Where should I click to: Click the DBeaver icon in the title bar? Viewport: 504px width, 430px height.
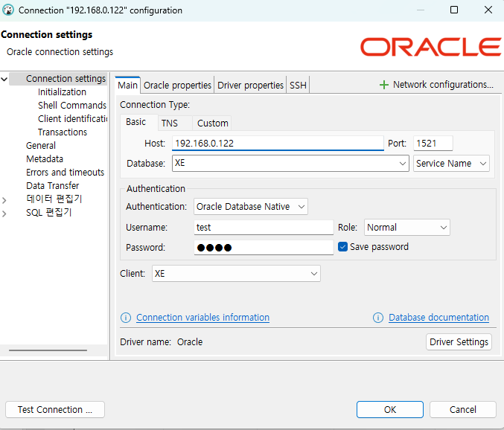pos(8,10)
